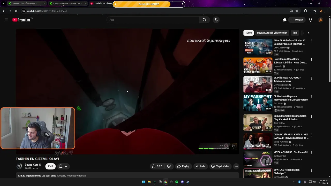The width and height of the screenshot is (331, 186).
Task: Click the Katıl join button
Action: [50, 166]
